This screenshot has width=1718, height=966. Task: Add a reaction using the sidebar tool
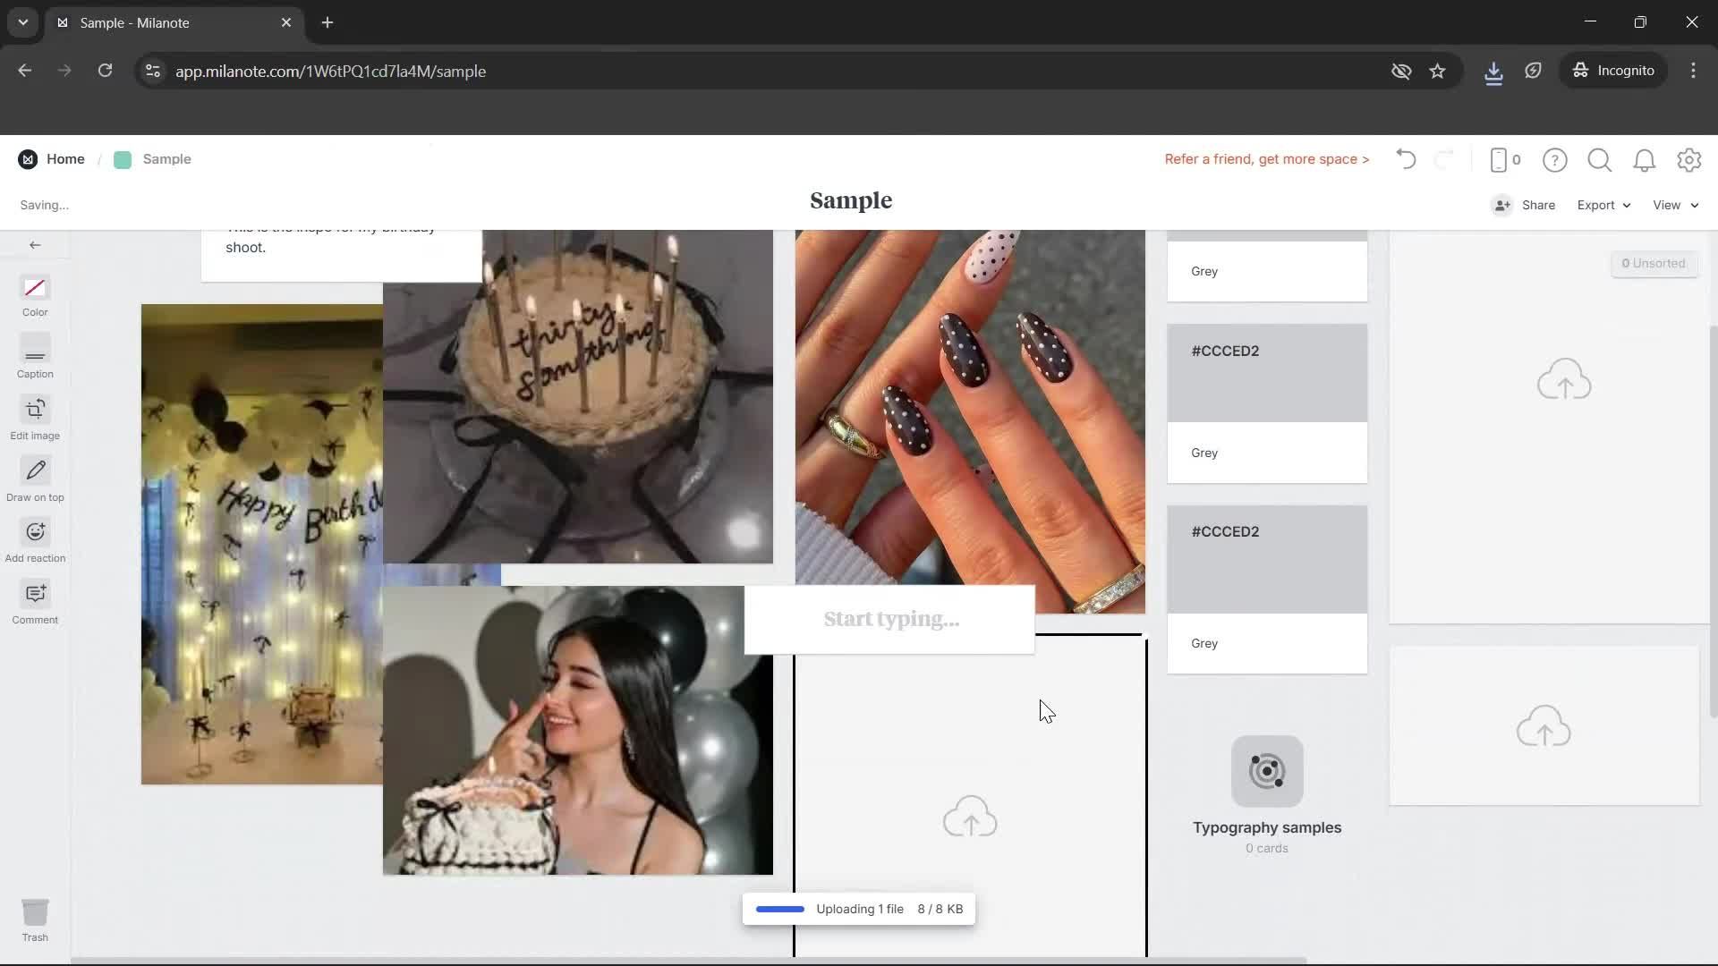pos(35,540)
